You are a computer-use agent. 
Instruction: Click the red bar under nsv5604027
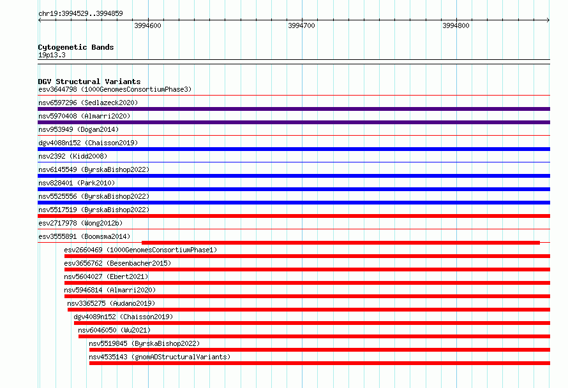307,283
